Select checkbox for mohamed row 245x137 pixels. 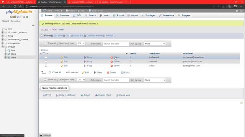coord(46,57)
